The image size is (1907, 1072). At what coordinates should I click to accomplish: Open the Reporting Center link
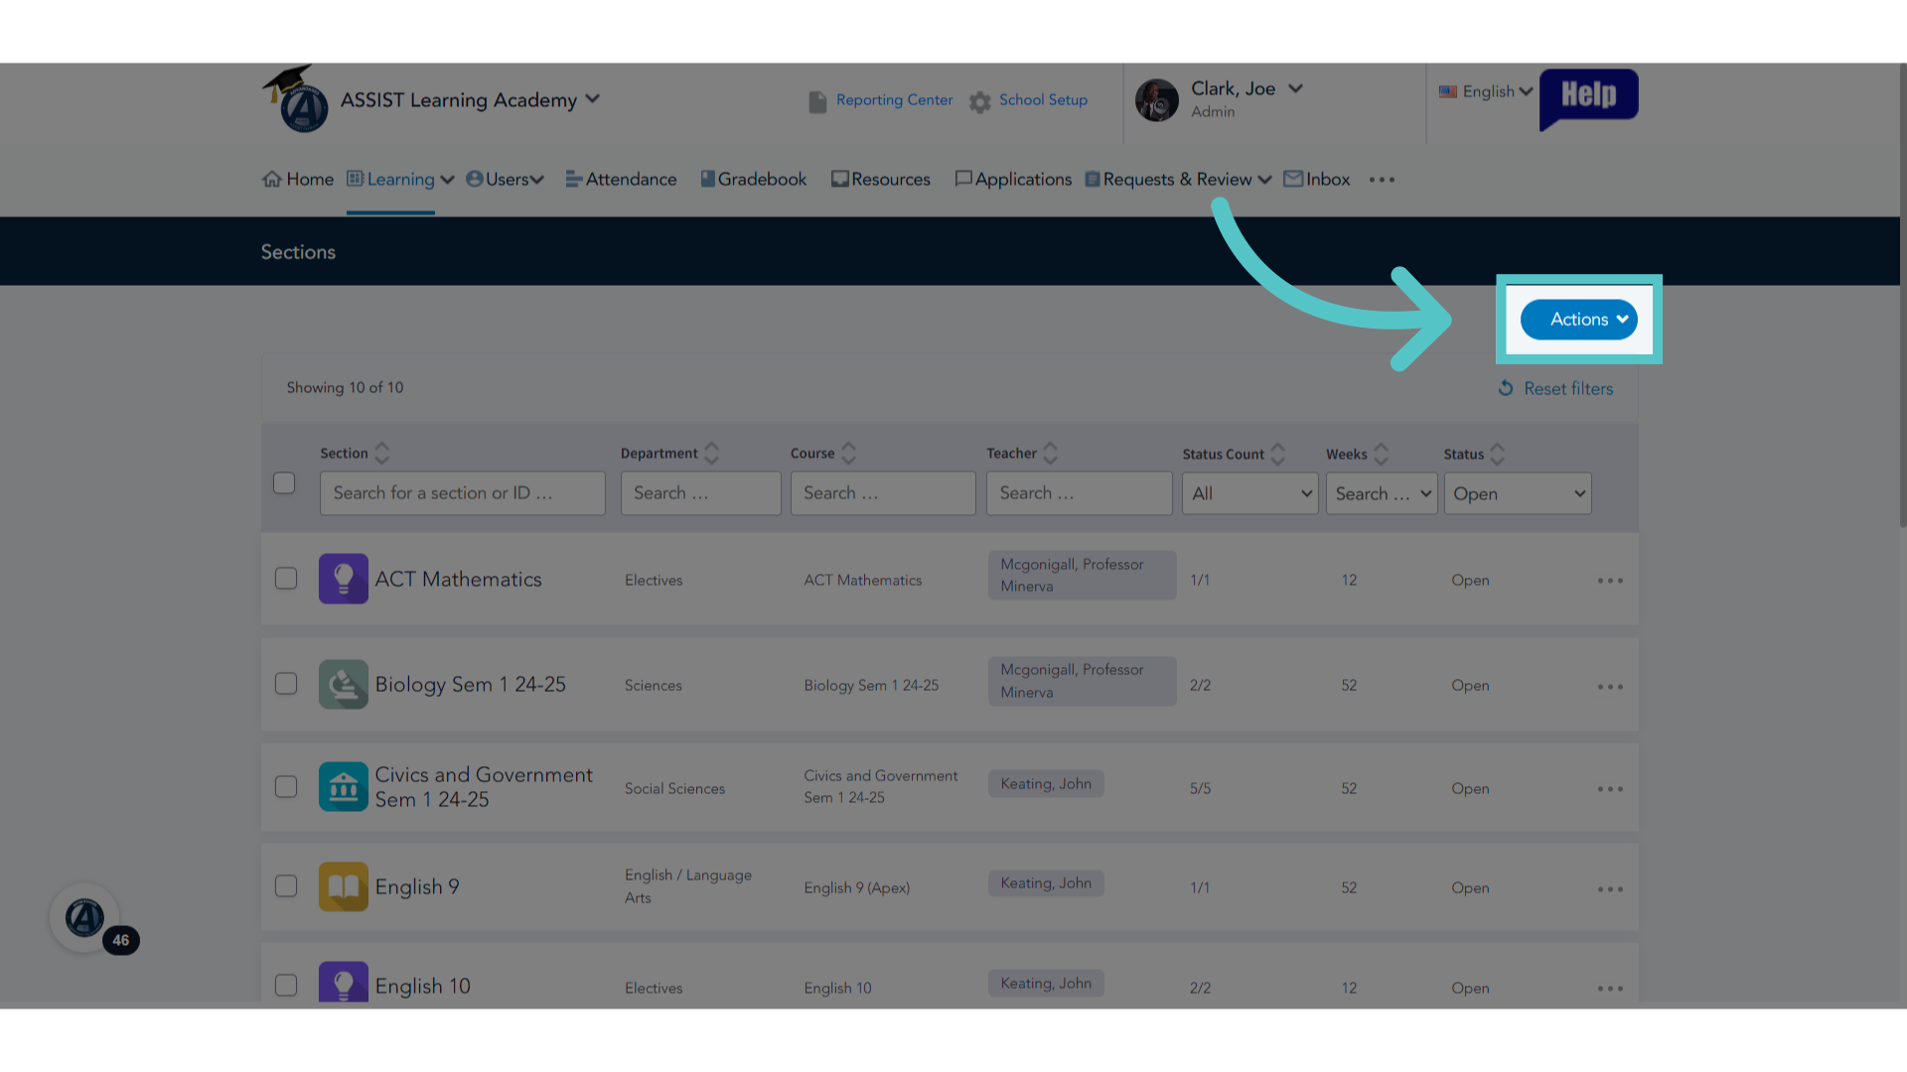881,100
